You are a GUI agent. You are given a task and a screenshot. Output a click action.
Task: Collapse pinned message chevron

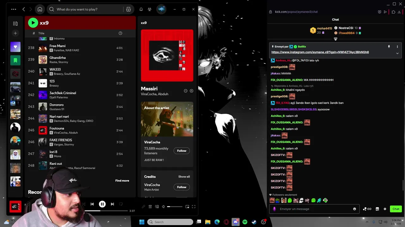click(x=397, y=53)
